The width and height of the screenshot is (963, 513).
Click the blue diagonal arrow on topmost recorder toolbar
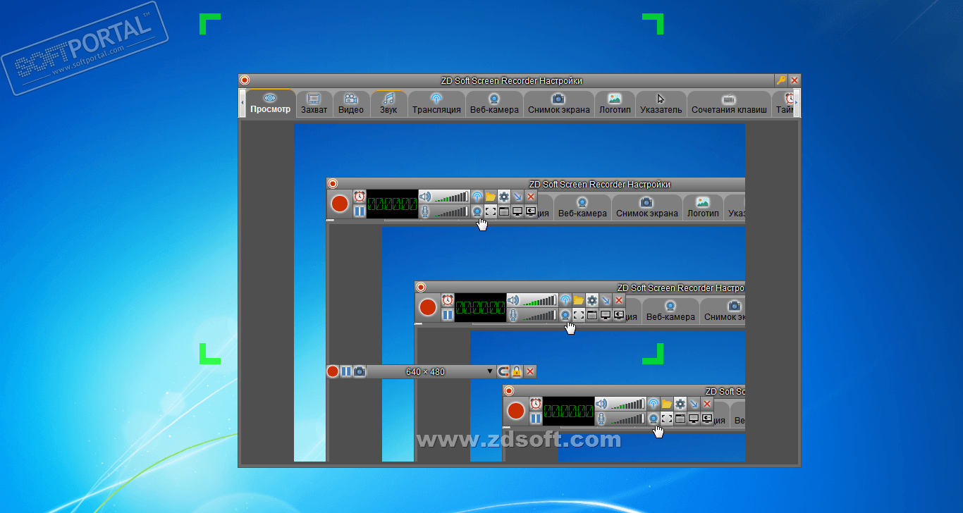pyautogui.click(x=517, y=197)
